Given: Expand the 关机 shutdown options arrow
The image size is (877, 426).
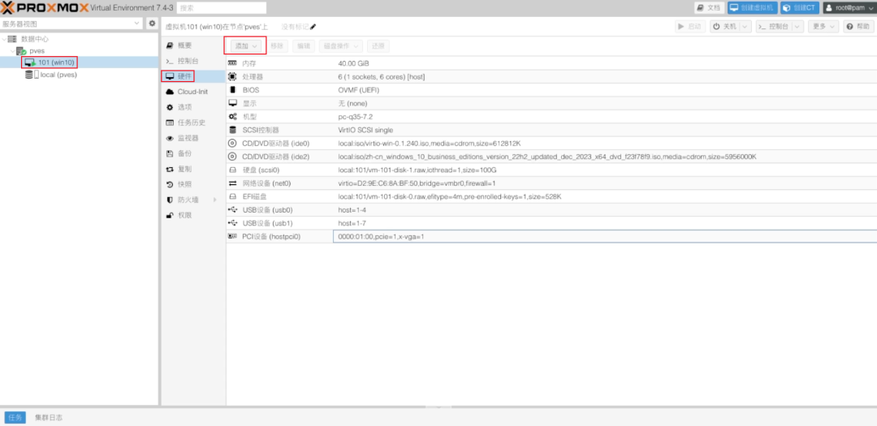Looking at the screenshot, I should [745, 27].
